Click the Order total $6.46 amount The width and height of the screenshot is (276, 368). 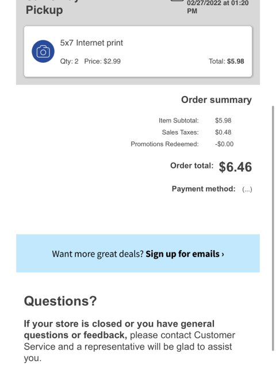click(235, 167)
